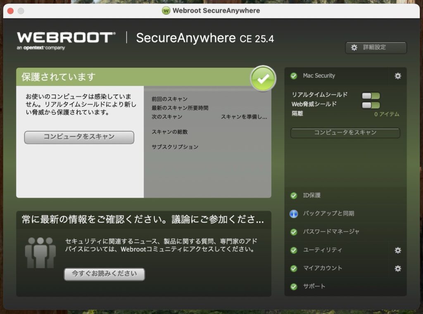Open the 詳細設定 panel
The height and width of the screenshot is (314, 423).
[x=375, y=47]
